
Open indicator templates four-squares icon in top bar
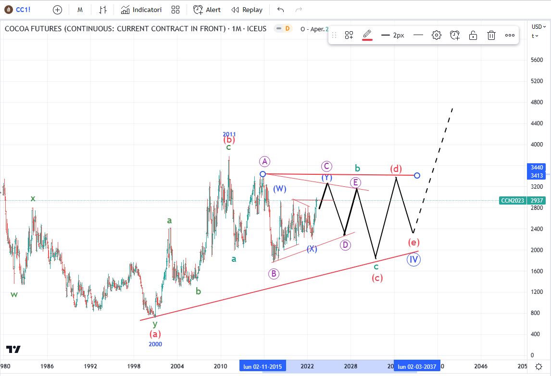tap(175, 10)
